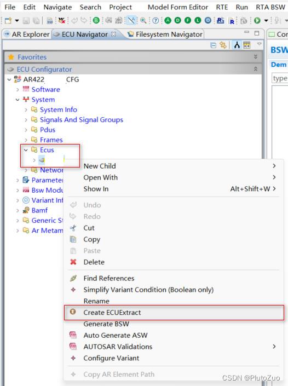Click the green L circle toolbar icon
The width and height of the screenshot is (288, 386).
click(198, 20)
